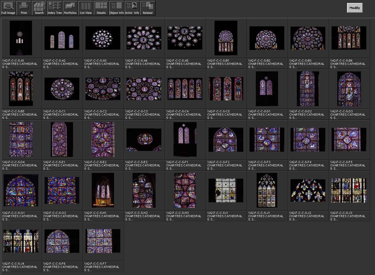Image resolution: width=375 pixels, height=275 pixels.
Task: Select thumbnail 1A2-F-C-C-5-B4
Action: point(349,38)
